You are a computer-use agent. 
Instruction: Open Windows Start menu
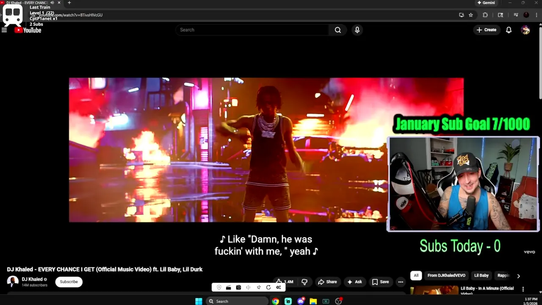[199, 301]
